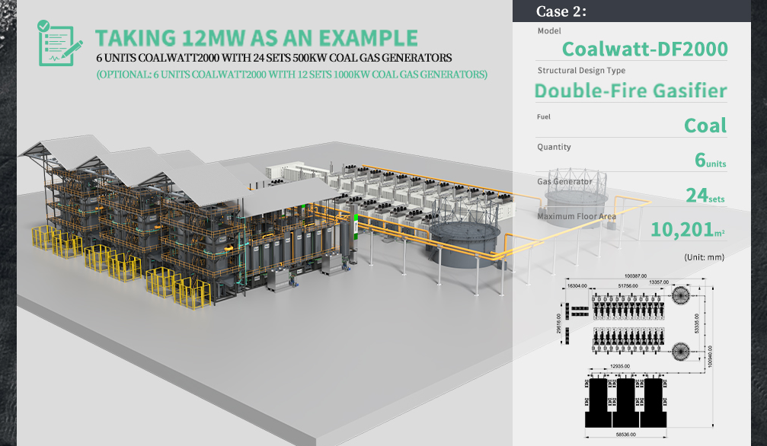Select the 24 sets 500KW generators subtitle

(274, 58)
